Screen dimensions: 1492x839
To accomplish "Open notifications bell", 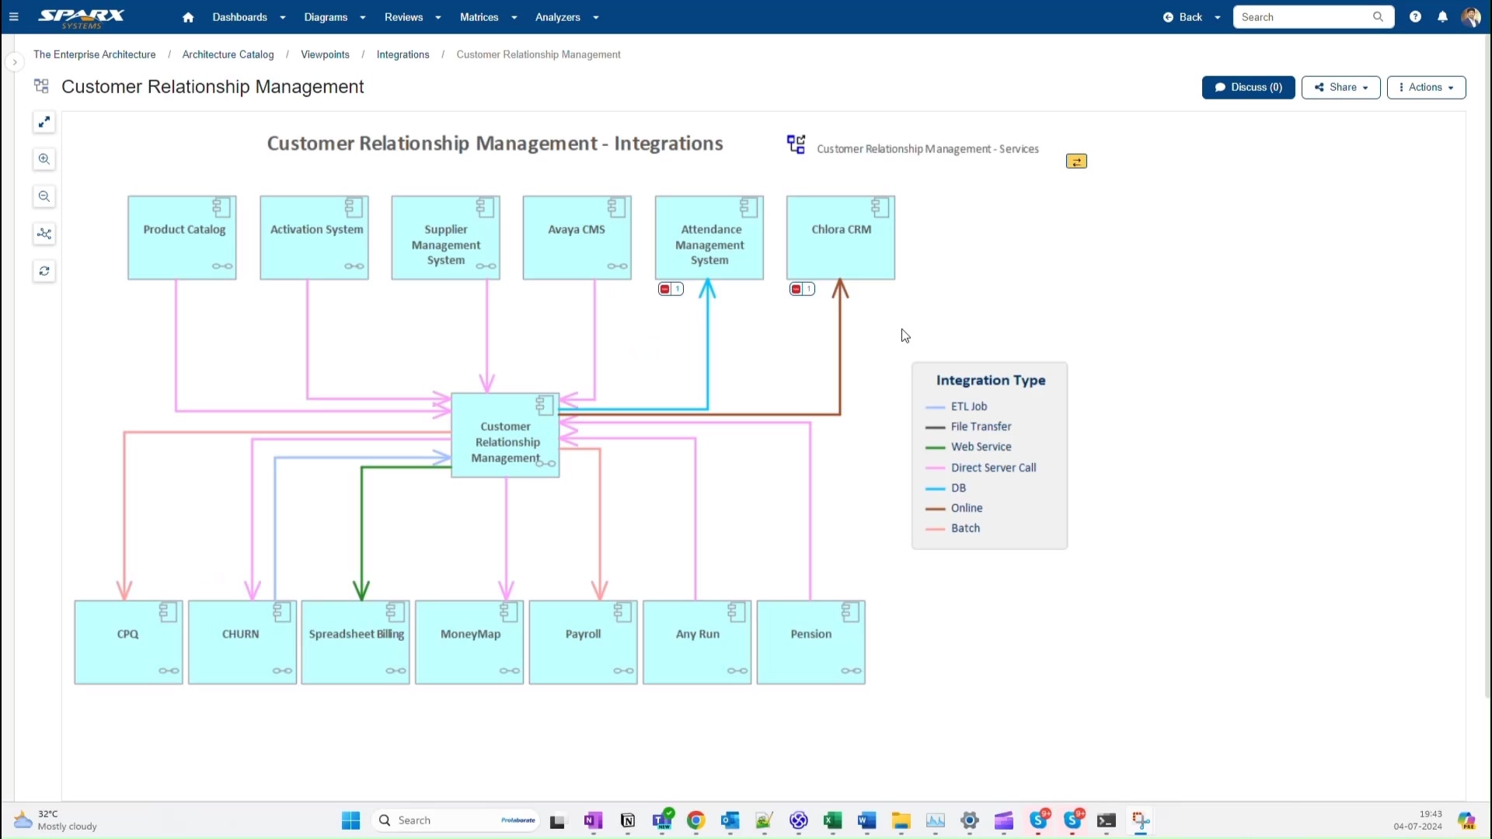I will [1442, 17].
